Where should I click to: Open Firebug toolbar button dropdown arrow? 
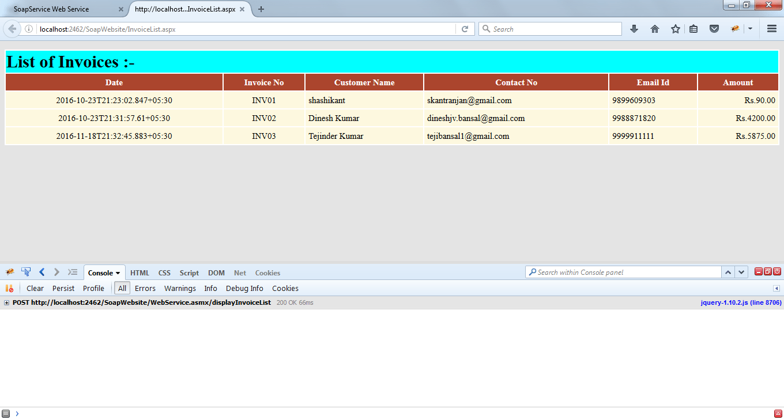click(751, 29)
